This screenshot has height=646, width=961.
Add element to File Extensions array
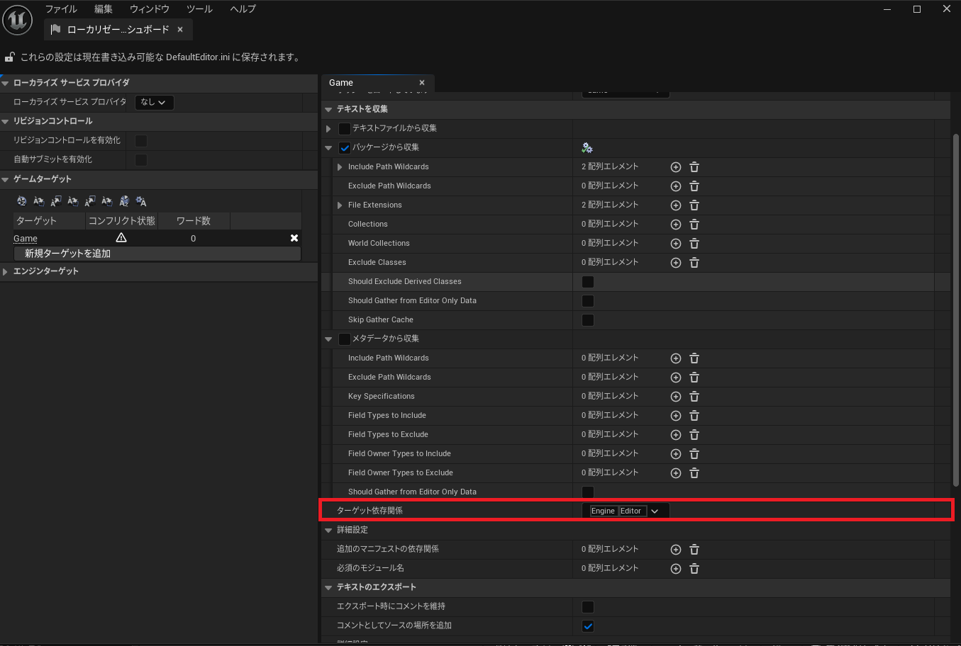pyautogui.click(x=676, y=205)
